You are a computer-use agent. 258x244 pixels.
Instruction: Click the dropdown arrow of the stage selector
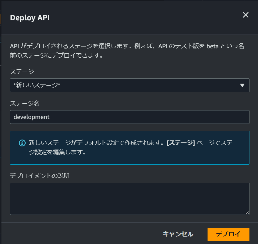click(x=242, y=85)
